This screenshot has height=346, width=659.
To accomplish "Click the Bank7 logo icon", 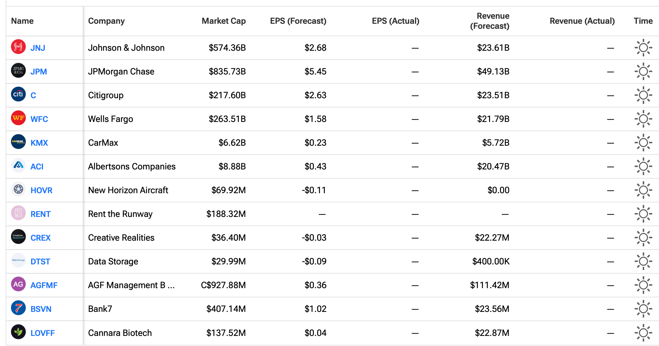I will (x=18, y=308).
